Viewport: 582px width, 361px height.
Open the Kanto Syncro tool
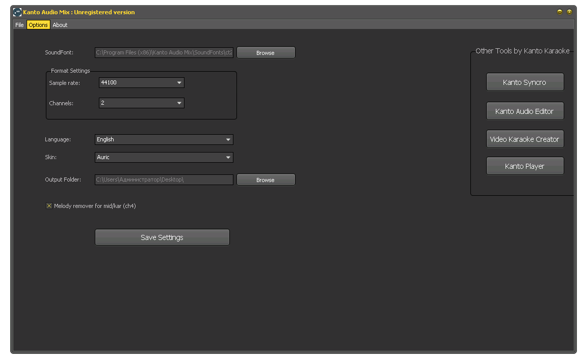525,82
